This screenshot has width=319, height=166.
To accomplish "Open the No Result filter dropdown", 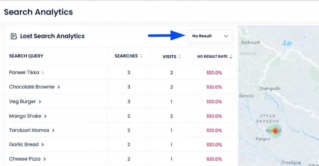I will (x=209, y=36).
